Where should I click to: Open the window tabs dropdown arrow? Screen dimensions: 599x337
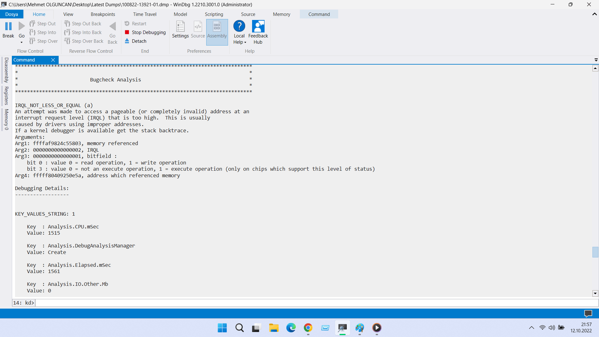596,60
